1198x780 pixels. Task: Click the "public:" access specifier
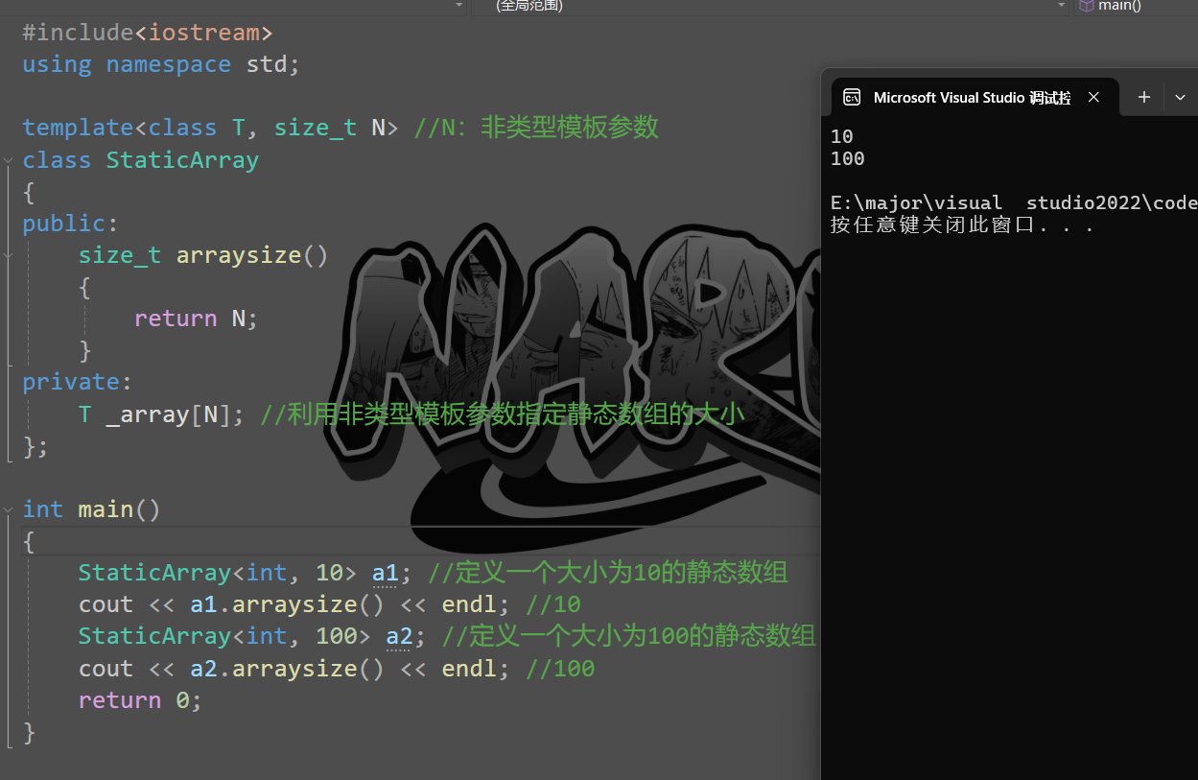click(x=70, y=223)
